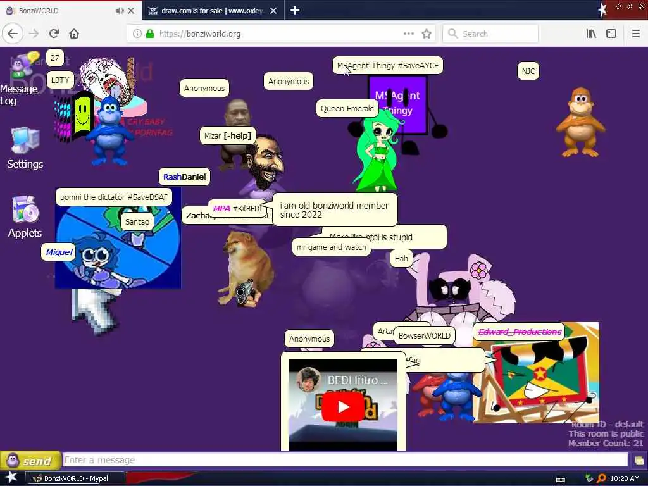Click the pixelated mouse cursor character
The height and width of the screenshot is (486, 648).
click(x=96, y=312)
